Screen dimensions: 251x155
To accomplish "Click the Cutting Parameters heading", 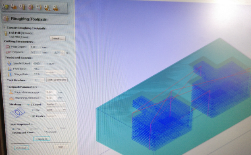I will (19, 41).
